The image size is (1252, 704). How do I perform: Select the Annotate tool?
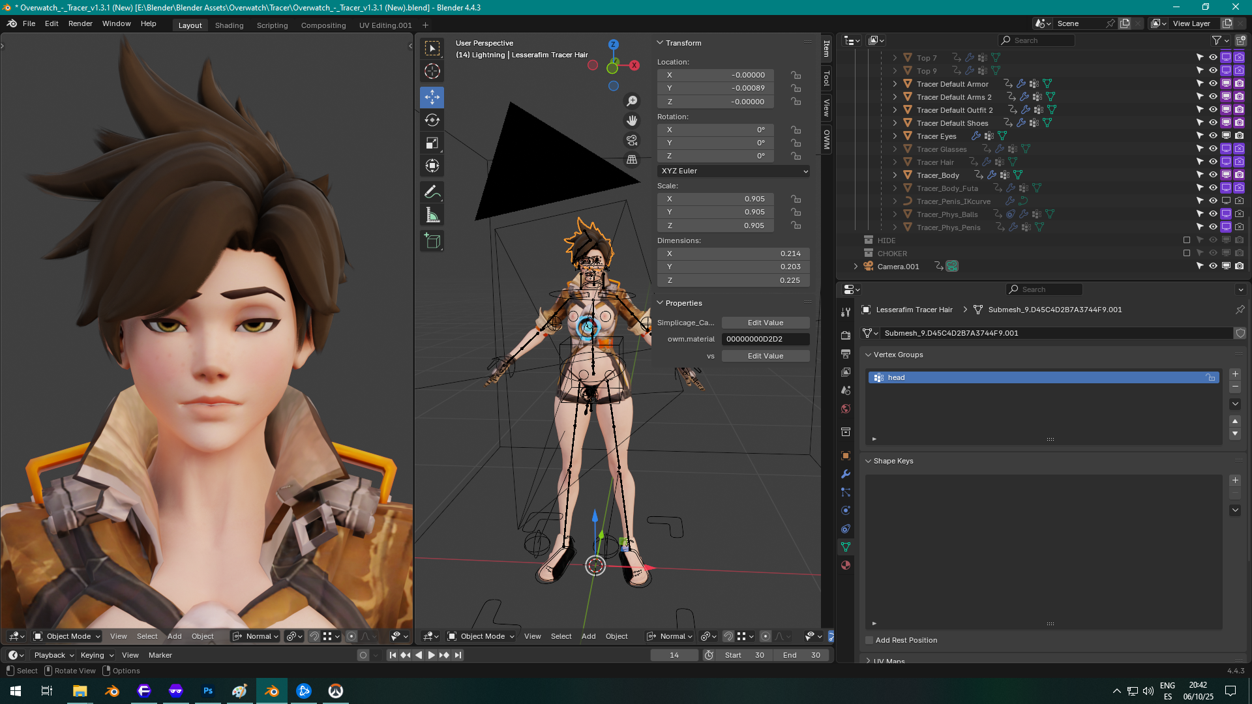pyautogui.click(x=432, y=192)
